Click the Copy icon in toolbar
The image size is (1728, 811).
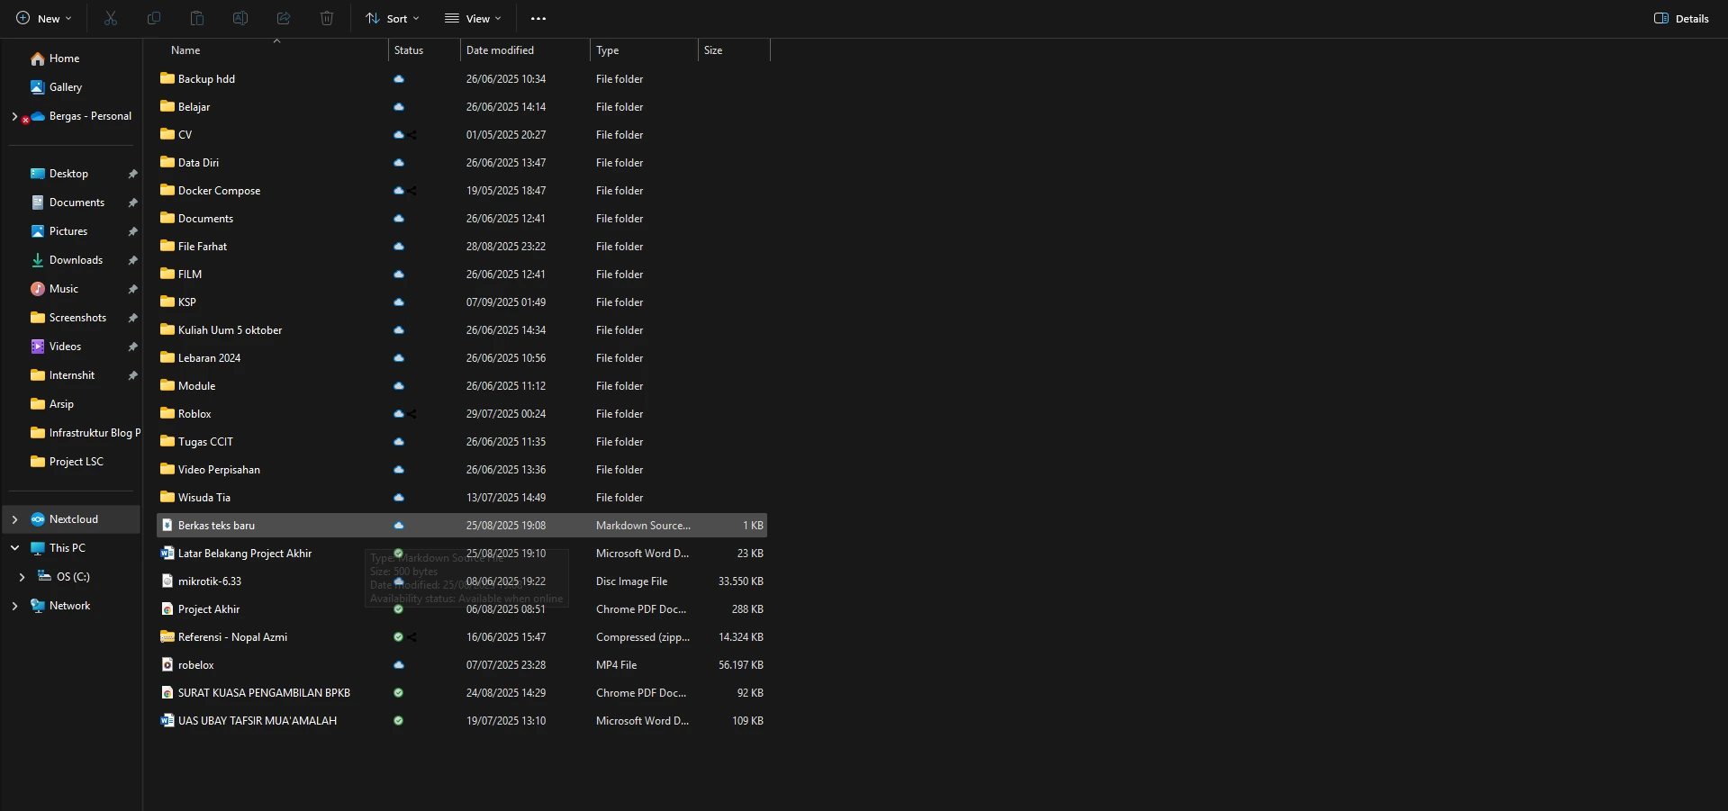154,18
